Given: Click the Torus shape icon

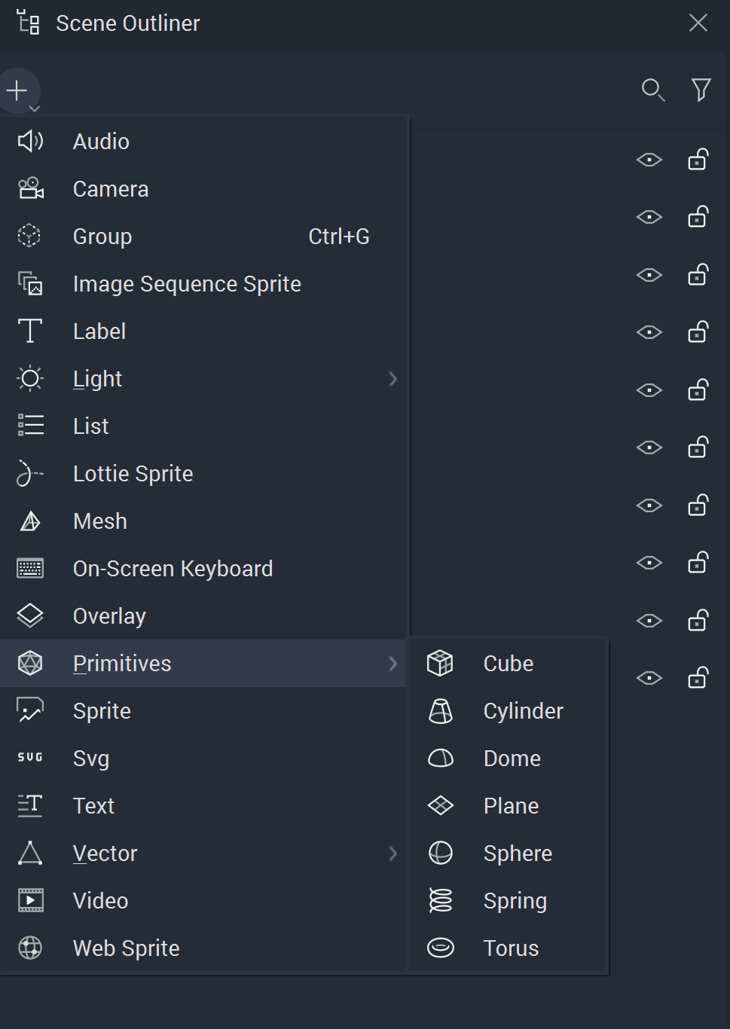Looking at the screenshot, I should (440, 948).
